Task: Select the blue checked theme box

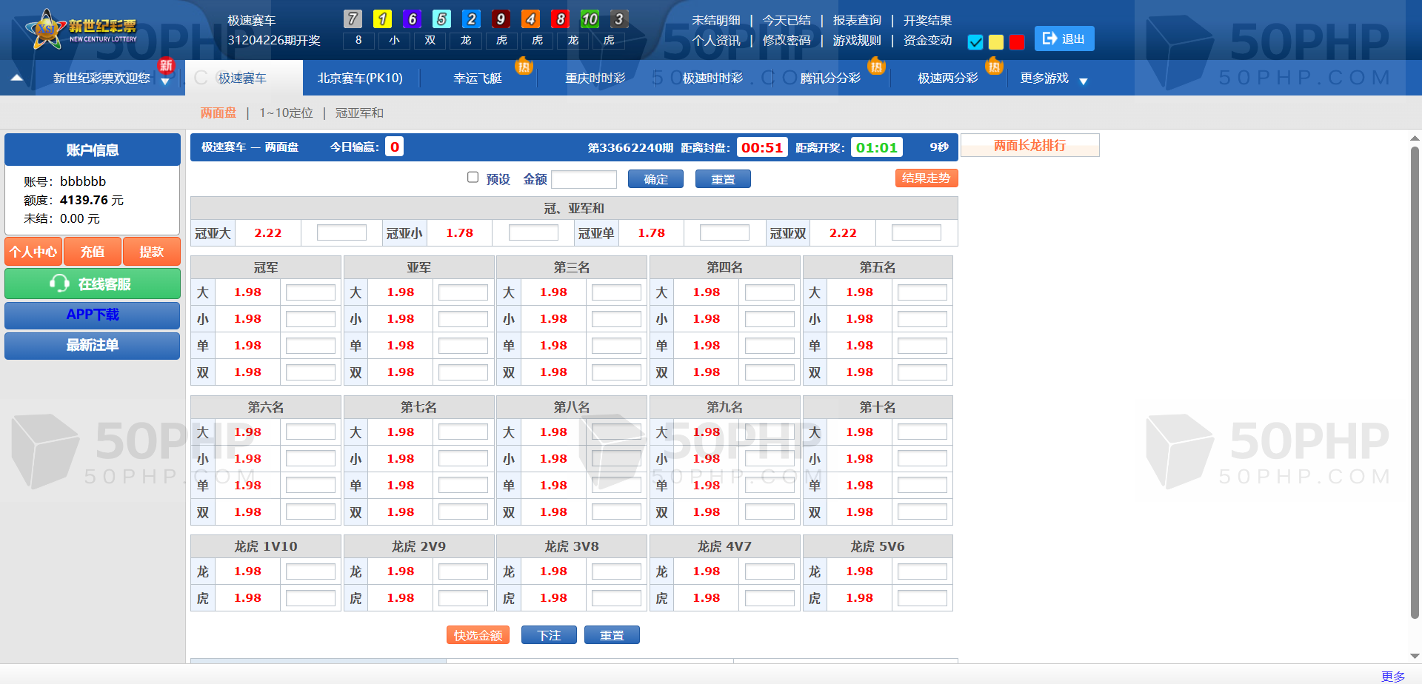Action: coord(975,42)
